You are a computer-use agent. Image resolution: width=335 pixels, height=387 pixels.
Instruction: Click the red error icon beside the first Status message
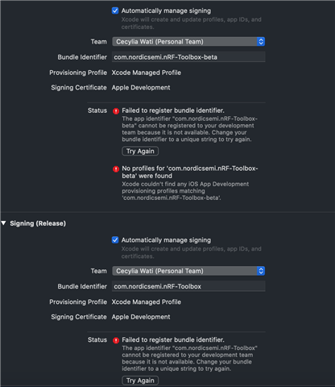(x=116, y=111)
